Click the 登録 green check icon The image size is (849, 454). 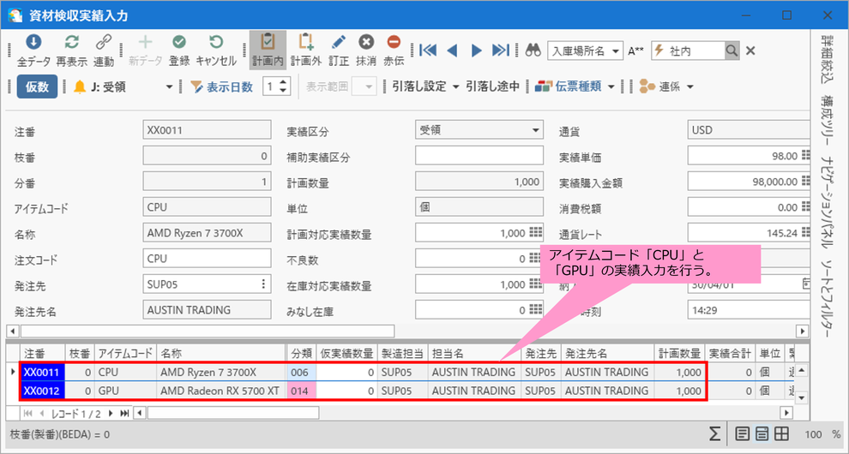178,43
